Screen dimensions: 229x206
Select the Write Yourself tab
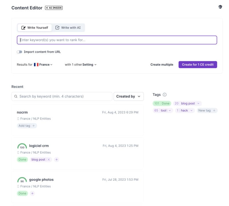34,28
